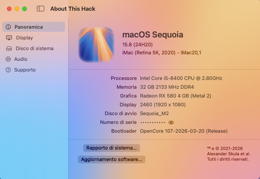Open the Disco di sistema section label
This screenshot has width=260, height=179.
pyautogui.click(x=35, y=49)
